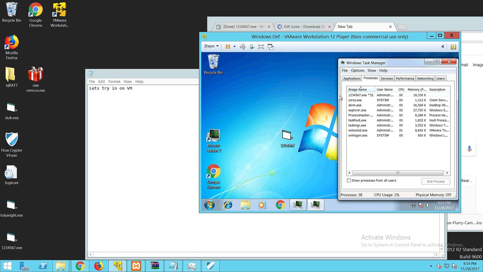
Task: Click the End Process button
Action: coord(436,181)
